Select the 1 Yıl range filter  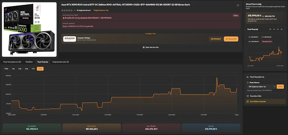pos(33,69)
